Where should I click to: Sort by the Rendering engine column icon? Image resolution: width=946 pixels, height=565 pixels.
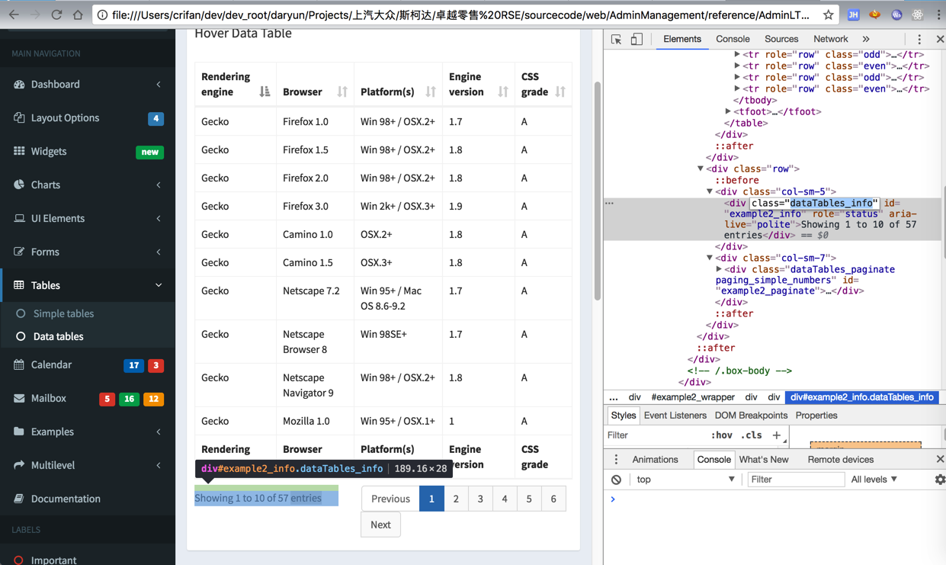(265, 91)
